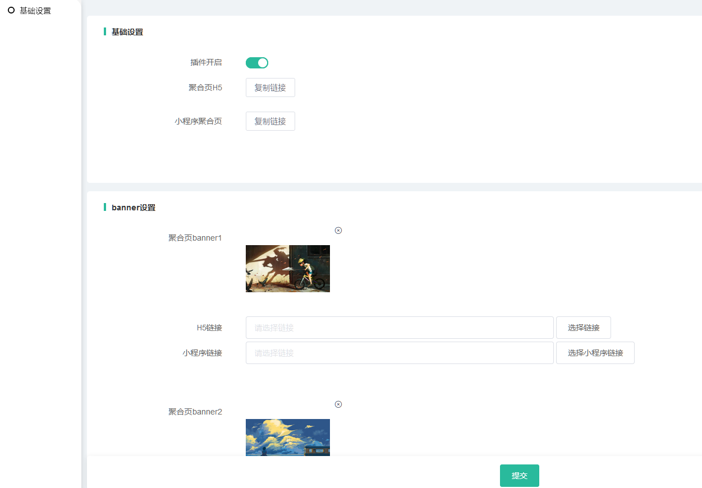The height and width of the screenshot is (488, 702).
Task: Toggle the 插件开启 switch off
Action: point(257,63)
